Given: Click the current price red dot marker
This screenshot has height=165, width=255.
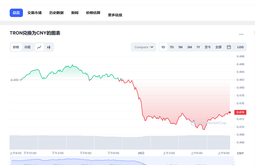Looking at the screenshot, I should coord(230,112).
